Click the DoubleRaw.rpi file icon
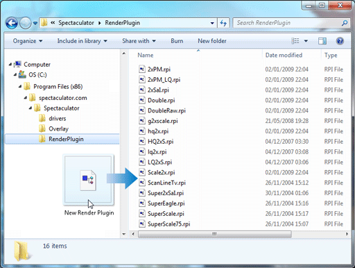 142,110
